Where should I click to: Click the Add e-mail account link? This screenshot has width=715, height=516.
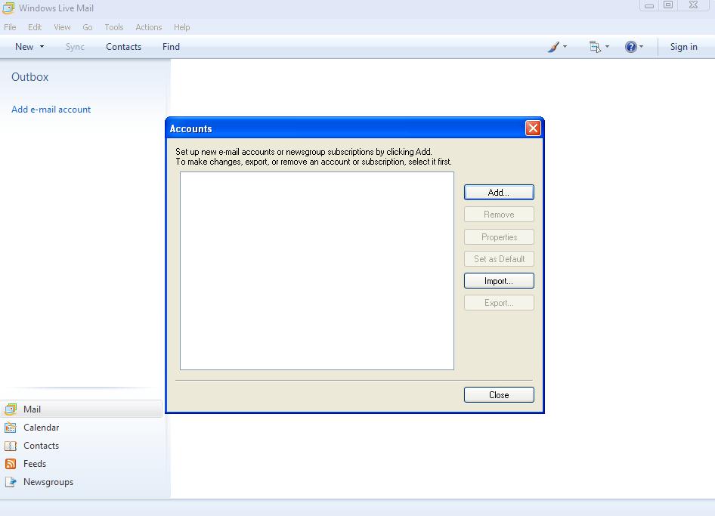pyautogui.click(x=51, y=110)
